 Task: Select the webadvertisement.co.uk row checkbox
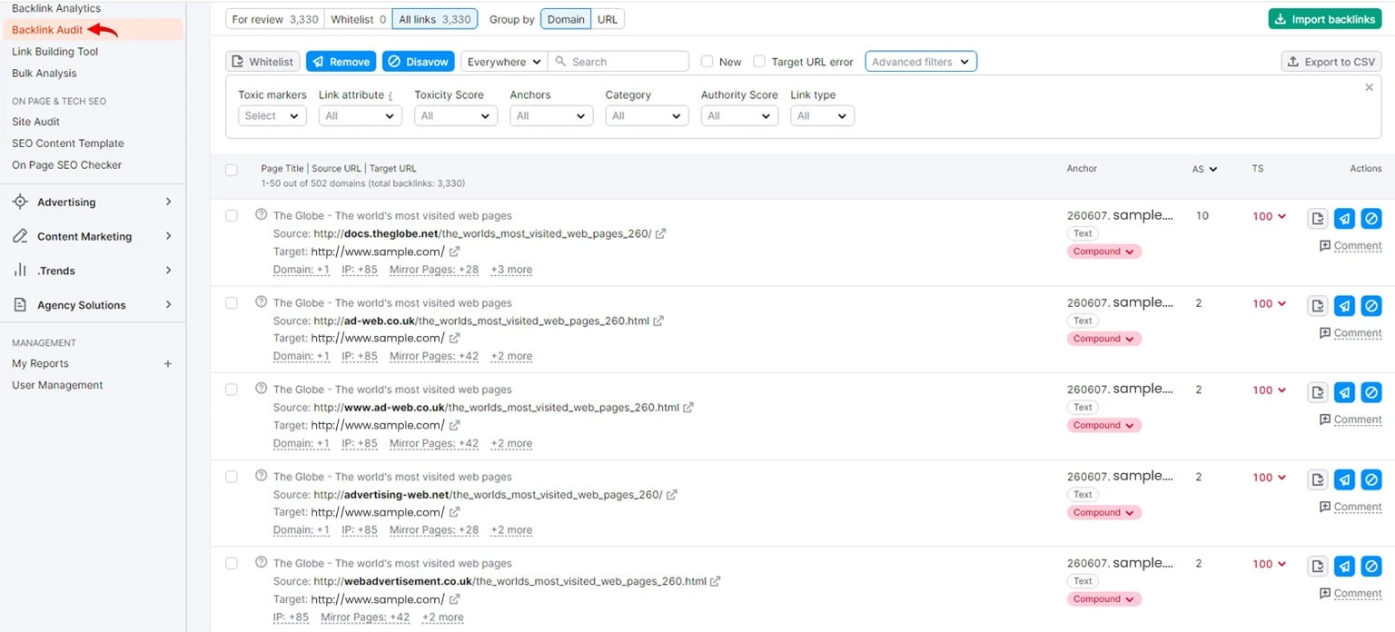[x=232, y=563]
